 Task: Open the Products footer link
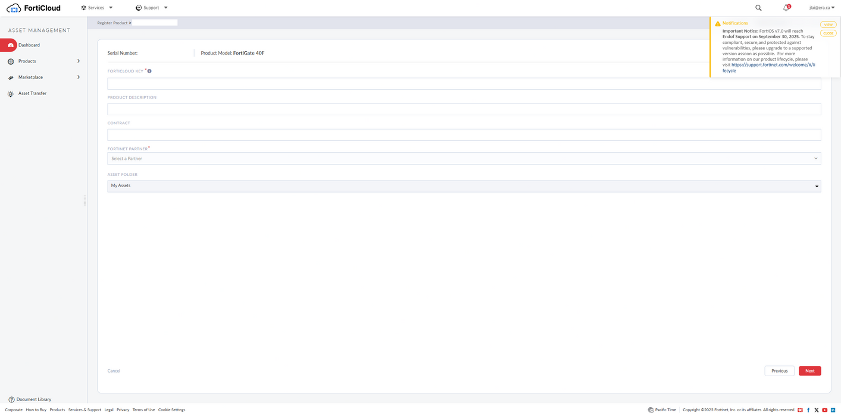[57, 409]
